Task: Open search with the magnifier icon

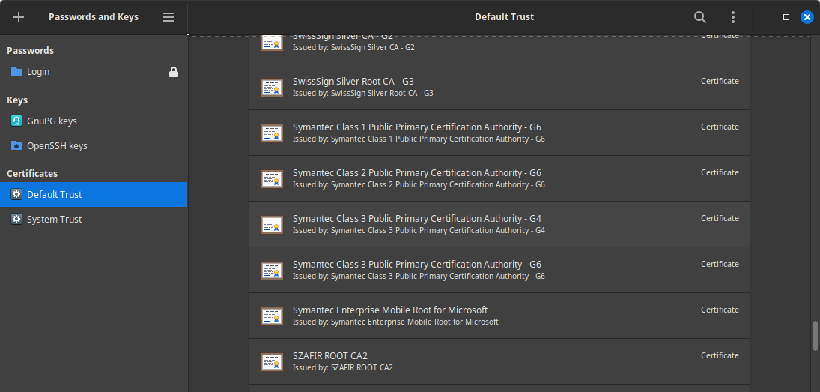Action: point(699,17)
